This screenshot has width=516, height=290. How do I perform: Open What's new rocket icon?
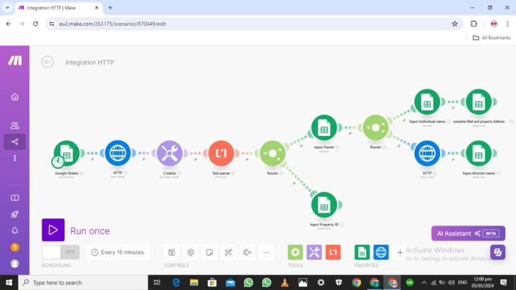click(x=15, y=214)
